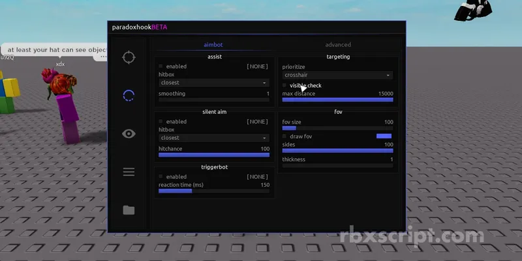Open the draw fov color swatch
The height and width of the screenshot is (261, 522).
pyautogui.click(x=384, y=136)
